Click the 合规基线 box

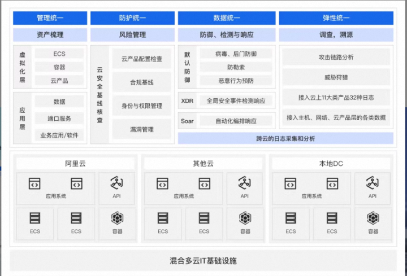142,82
